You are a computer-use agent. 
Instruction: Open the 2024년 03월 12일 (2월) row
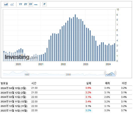[x=66, y=93]
